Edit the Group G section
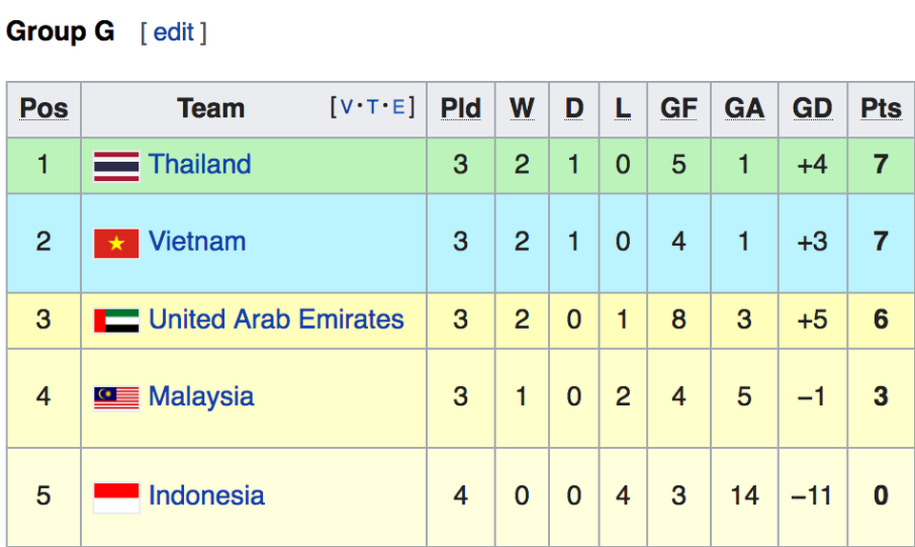915x547 pixels. pyautogui.click(x=173, y=32)
